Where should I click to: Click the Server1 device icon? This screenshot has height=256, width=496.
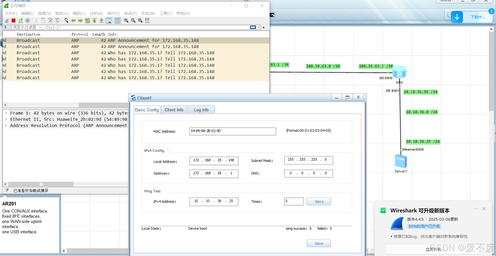coord(400,161)
